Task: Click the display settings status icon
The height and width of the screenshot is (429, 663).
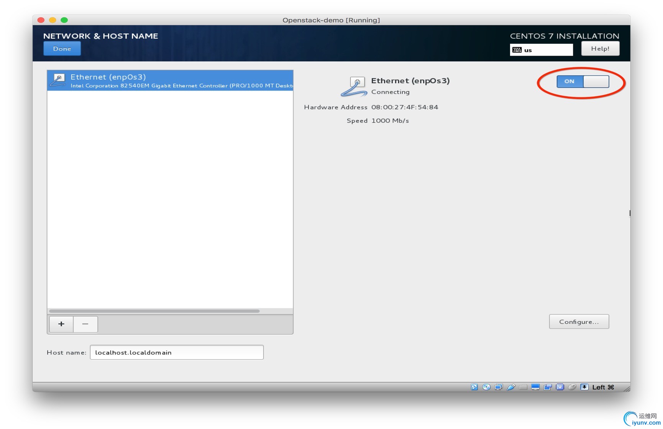Action: (x=535, y=387)
